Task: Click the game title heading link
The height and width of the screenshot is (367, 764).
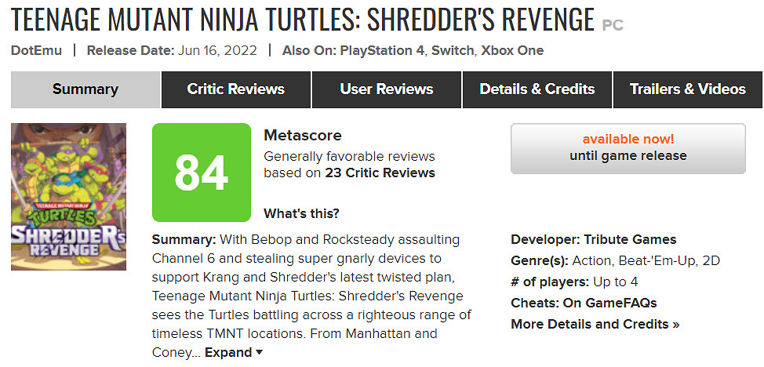Action: coord(303,17)
